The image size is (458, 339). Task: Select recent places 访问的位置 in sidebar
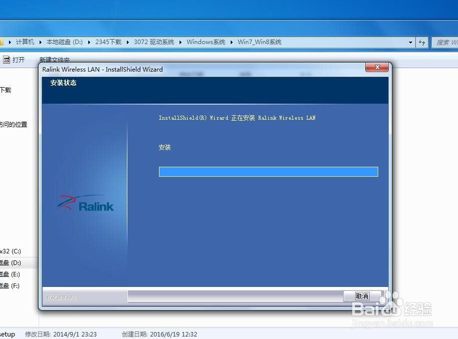click(14, 125)
